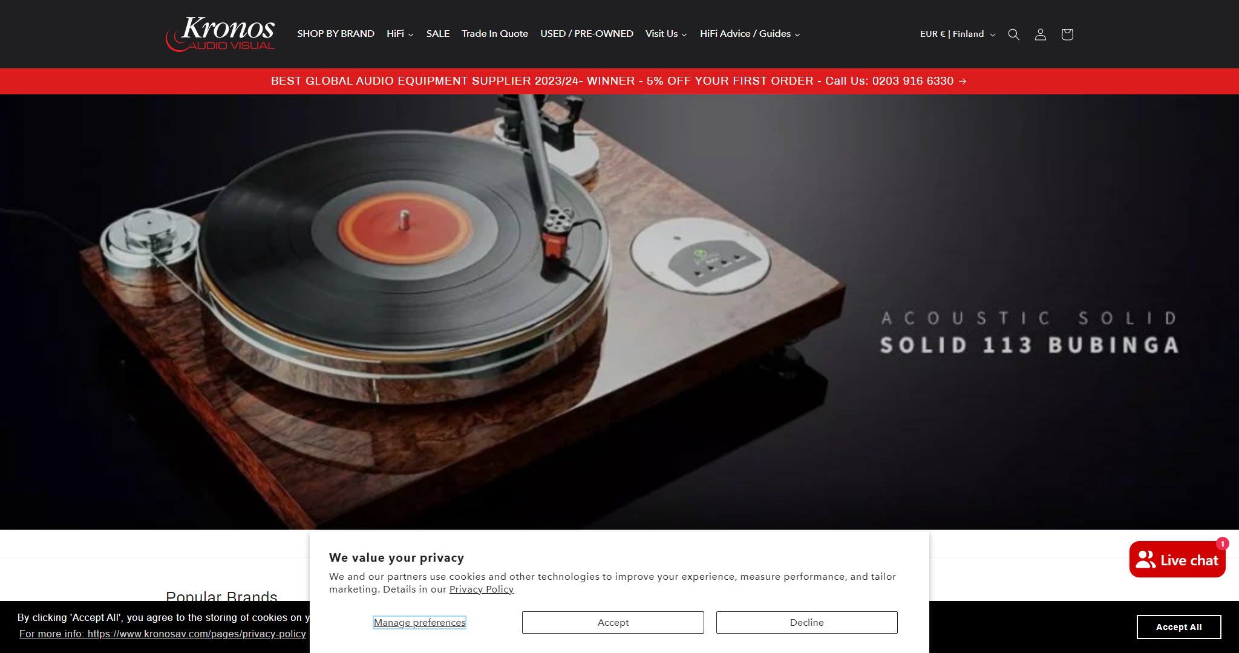The image size is (1239, 653).
Task: Open the Privacy Policy link
Action: (x=482, y=590)
